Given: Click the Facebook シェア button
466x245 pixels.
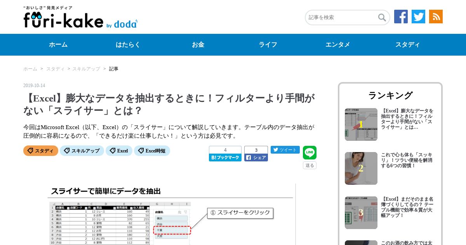Looking at the screenshot, I should coord(256,157).
